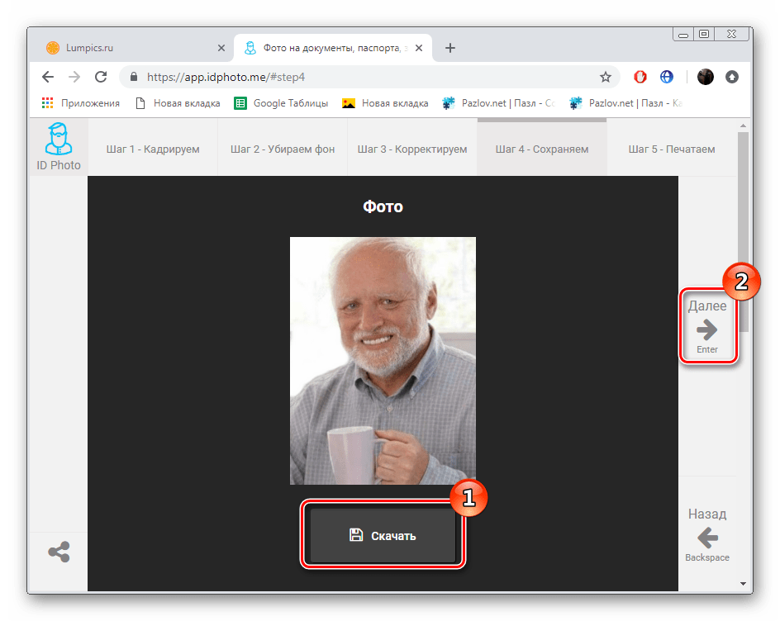Screen dimensions: 780x621
Task: Click the browser back arrow
Action: point(48,77)
